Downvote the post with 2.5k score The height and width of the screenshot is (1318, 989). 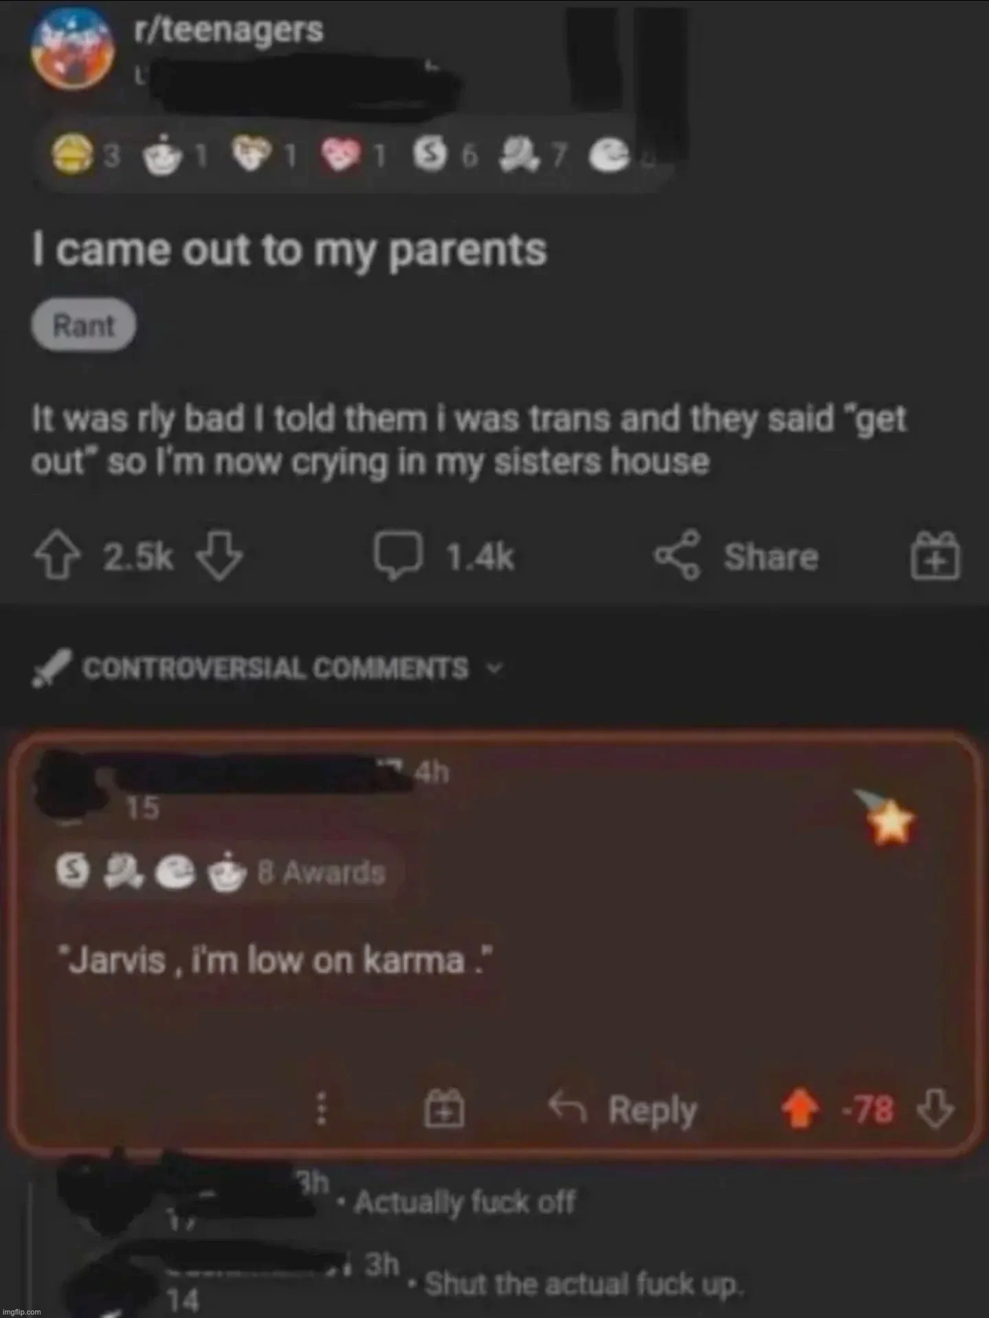(x=220, y=556)
